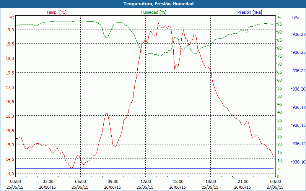306x191 pixels.
Task: Select the red Temp. [°C] legend label
Action: (56, 12)
